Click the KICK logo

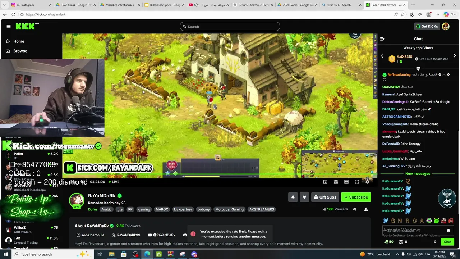tap(27, 26)
